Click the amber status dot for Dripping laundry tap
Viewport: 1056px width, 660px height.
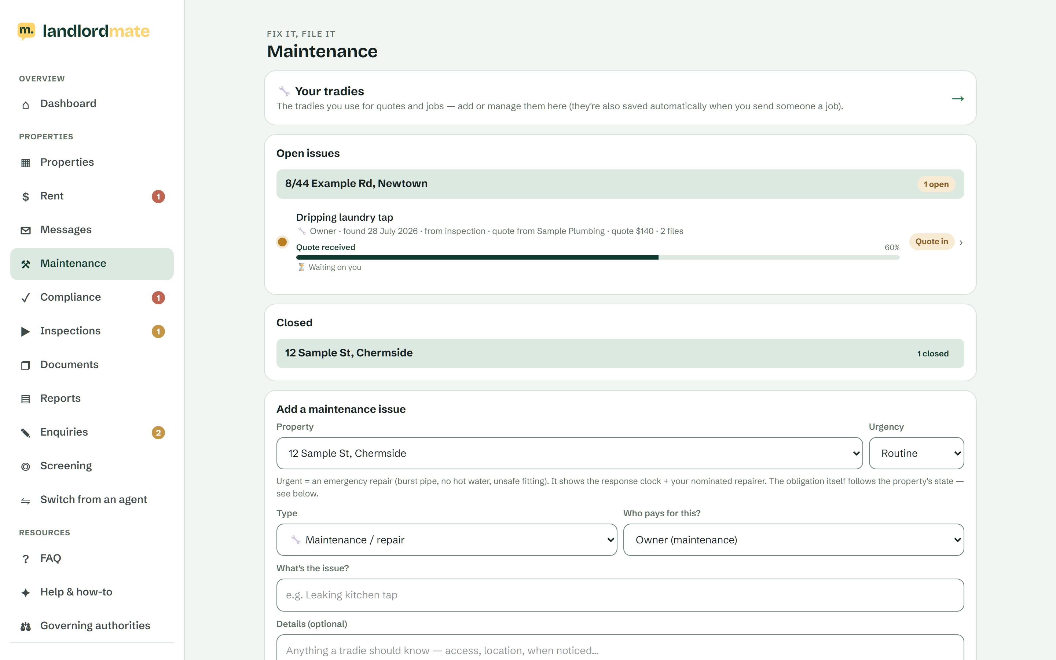pos(282,242)
